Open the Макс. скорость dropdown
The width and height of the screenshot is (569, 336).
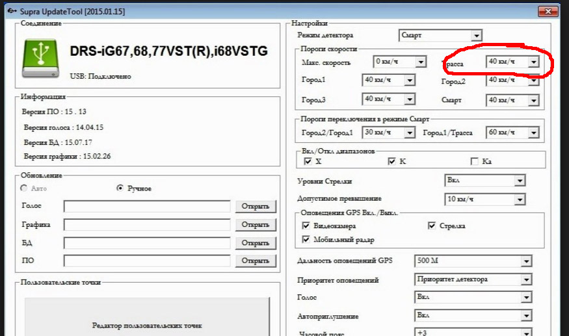399,62
